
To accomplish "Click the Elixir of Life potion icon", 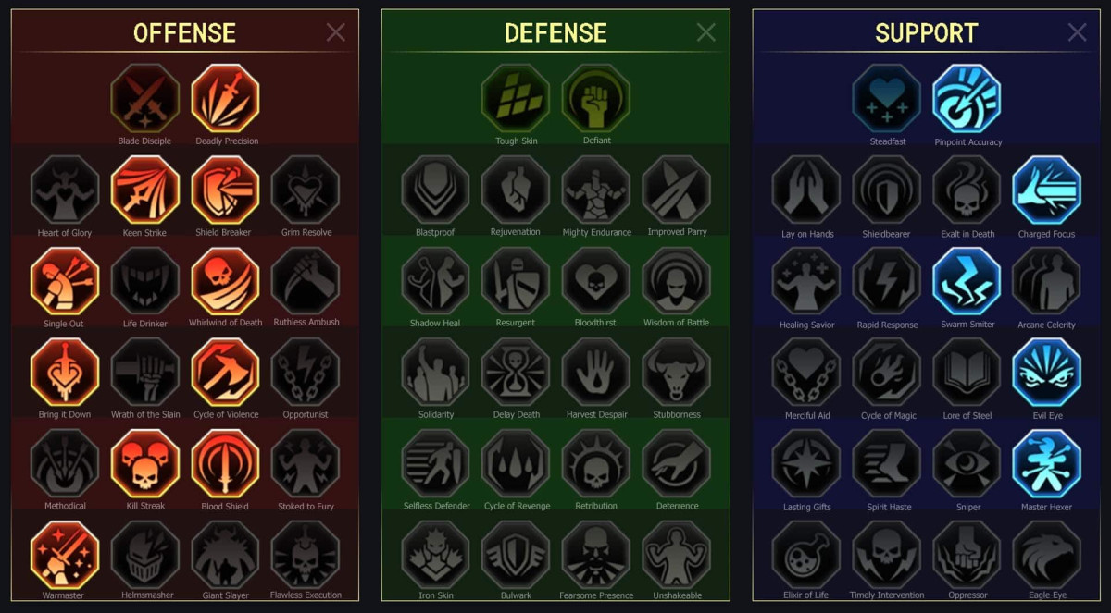I will coord(806,555).
